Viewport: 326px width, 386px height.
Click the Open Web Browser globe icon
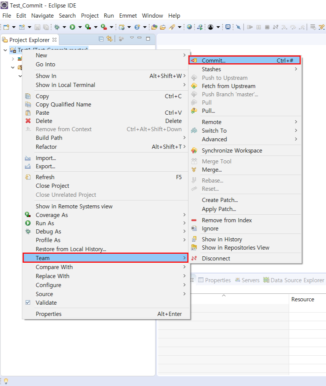pyautogui.click(x=189, y=27)
